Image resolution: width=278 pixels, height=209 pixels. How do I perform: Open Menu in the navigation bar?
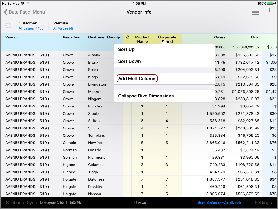pyautogui.click(x=39, y=12)
